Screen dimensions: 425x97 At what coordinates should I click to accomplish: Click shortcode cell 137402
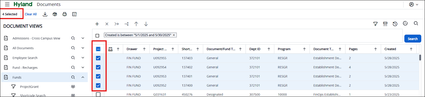pyautogui.click(x=187, y=67)
